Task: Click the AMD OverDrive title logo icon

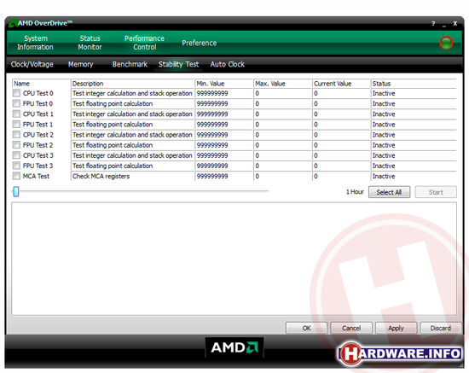Action: coord(12,23)
